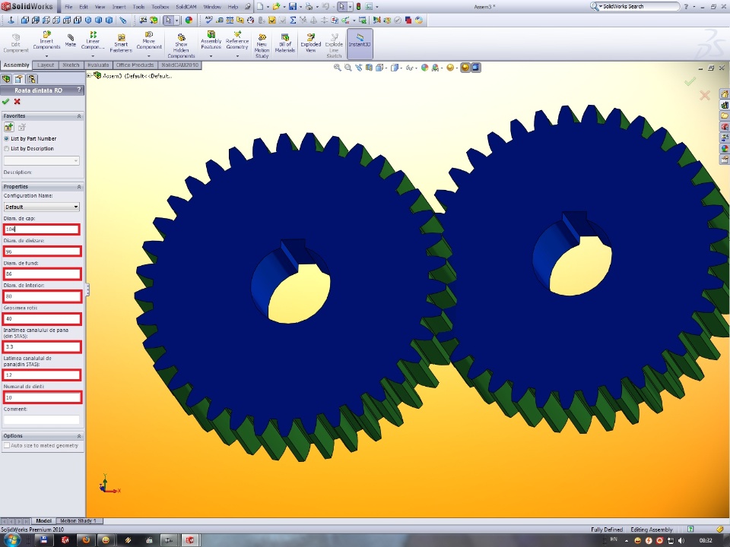Open Reference Geometry dropdown arrow

pos(237,55)
